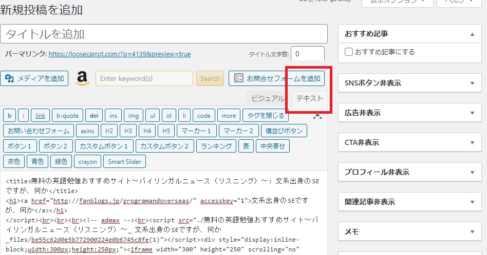Open the loosecarrot.com permalink
The height and width of the screenshot is (255, 487).
(x=120, y=54)
